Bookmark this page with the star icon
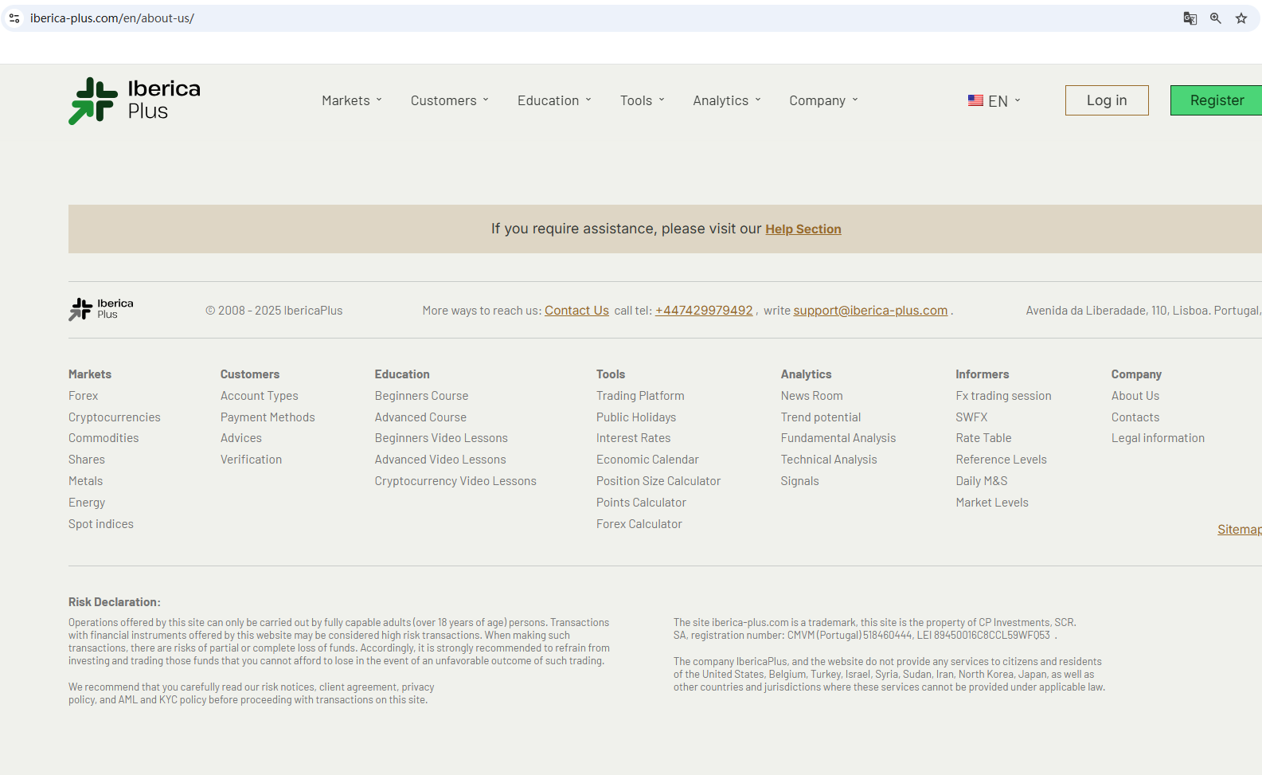Viewport: 1262px width, 775px height. tap(1241, 18)
